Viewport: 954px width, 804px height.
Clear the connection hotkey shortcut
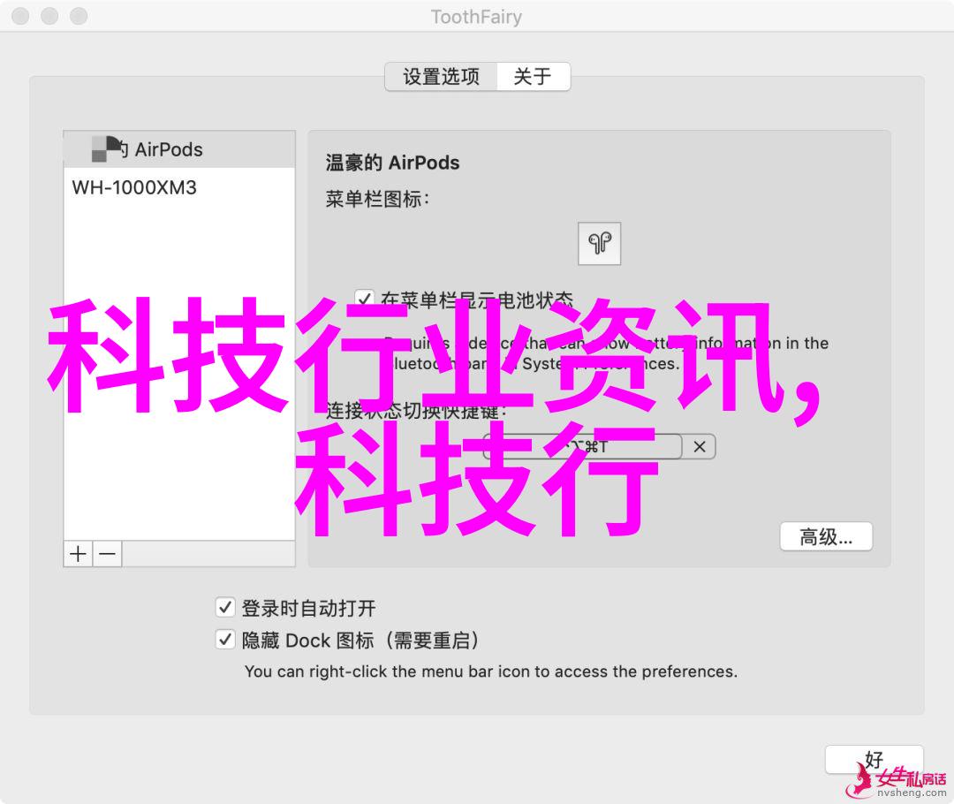point(699,447)
